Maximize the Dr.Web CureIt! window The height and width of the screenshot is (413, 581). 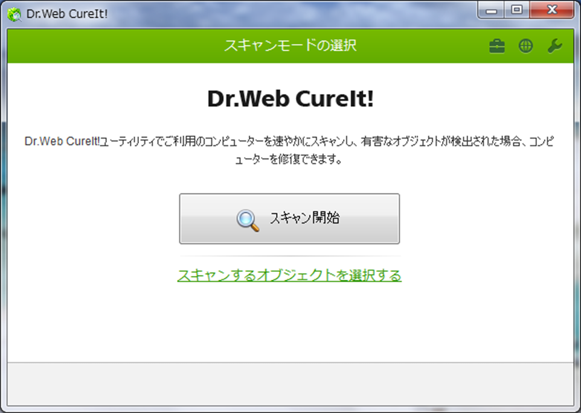point(517,10)
